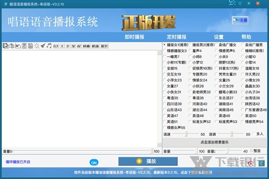Click the save floppy disk icon
This screenshot has height=179, width=269.
pyautogui.click(x=30, y=46)
